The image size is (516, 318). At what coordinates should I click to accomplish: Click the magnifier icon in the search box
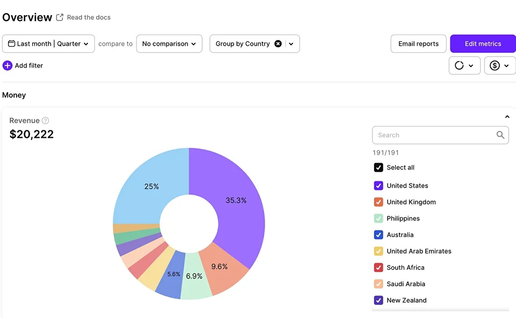click(500, 135)
